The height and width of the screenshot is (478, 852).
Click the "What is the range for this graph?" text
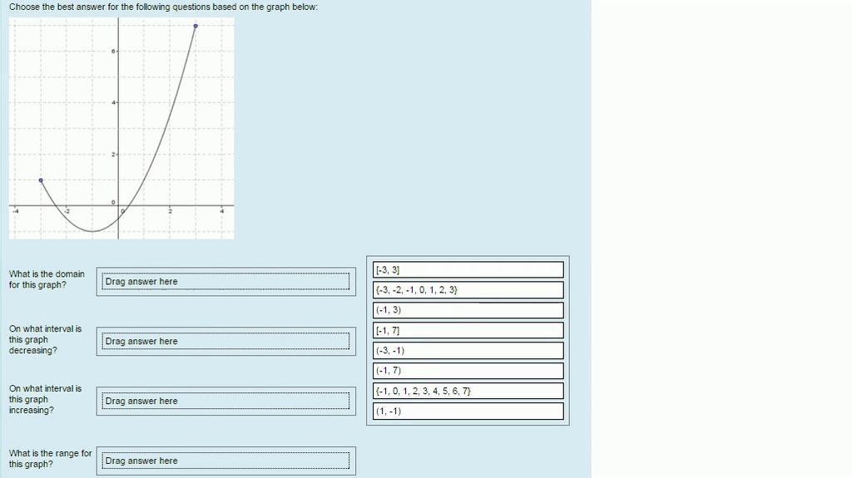coord(50,459)
